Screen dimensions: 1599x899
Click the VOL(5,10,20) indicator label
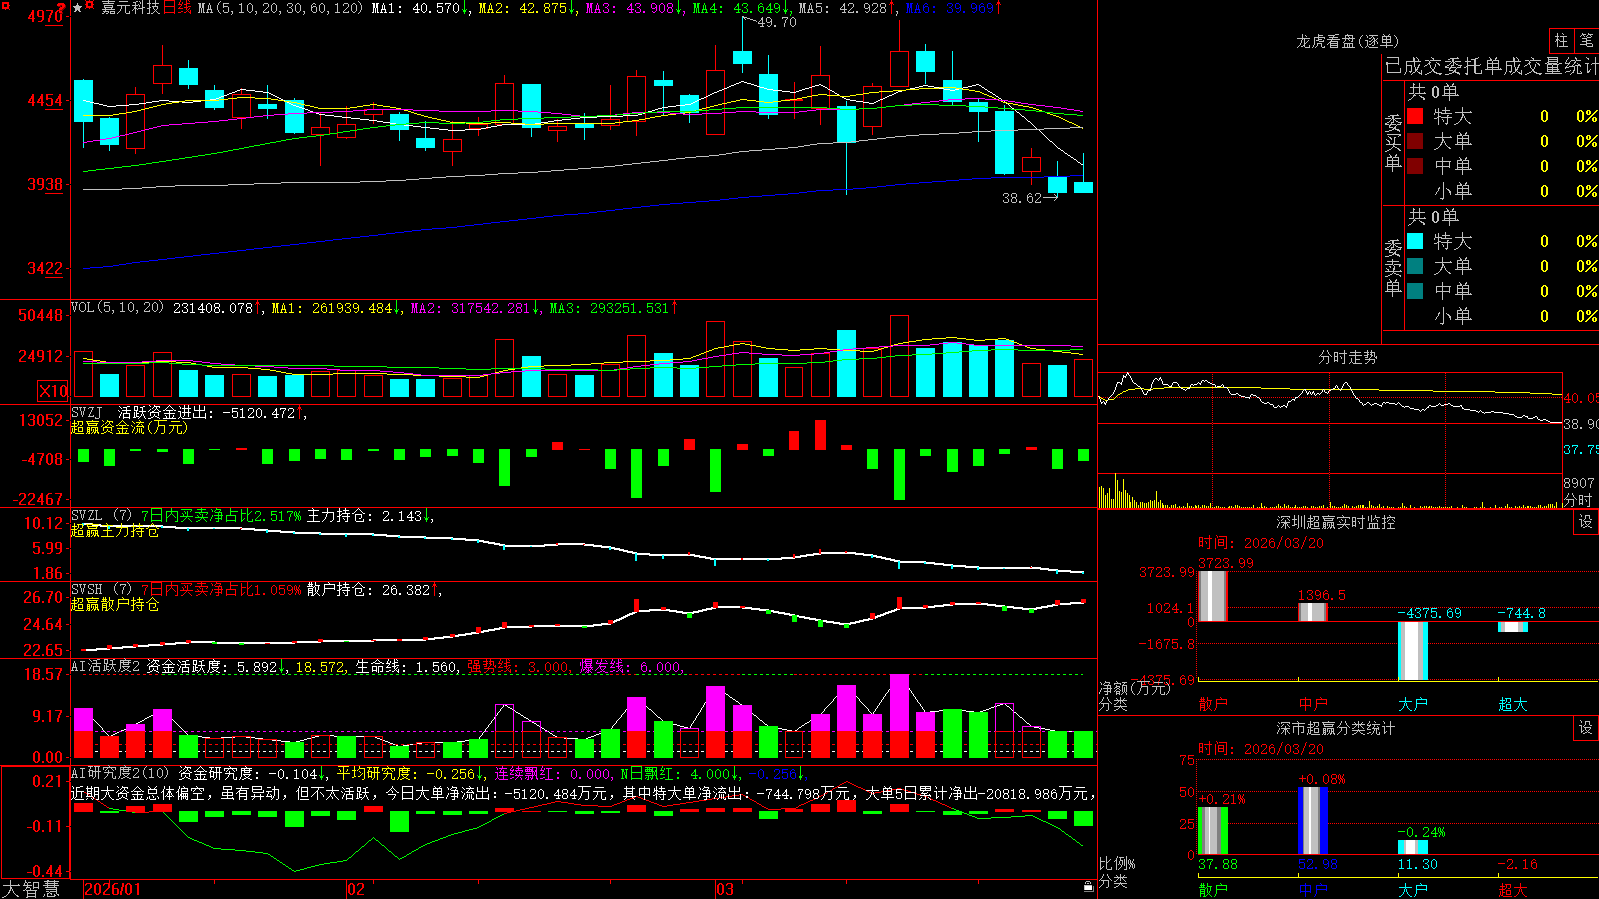(x=117, y=308)
